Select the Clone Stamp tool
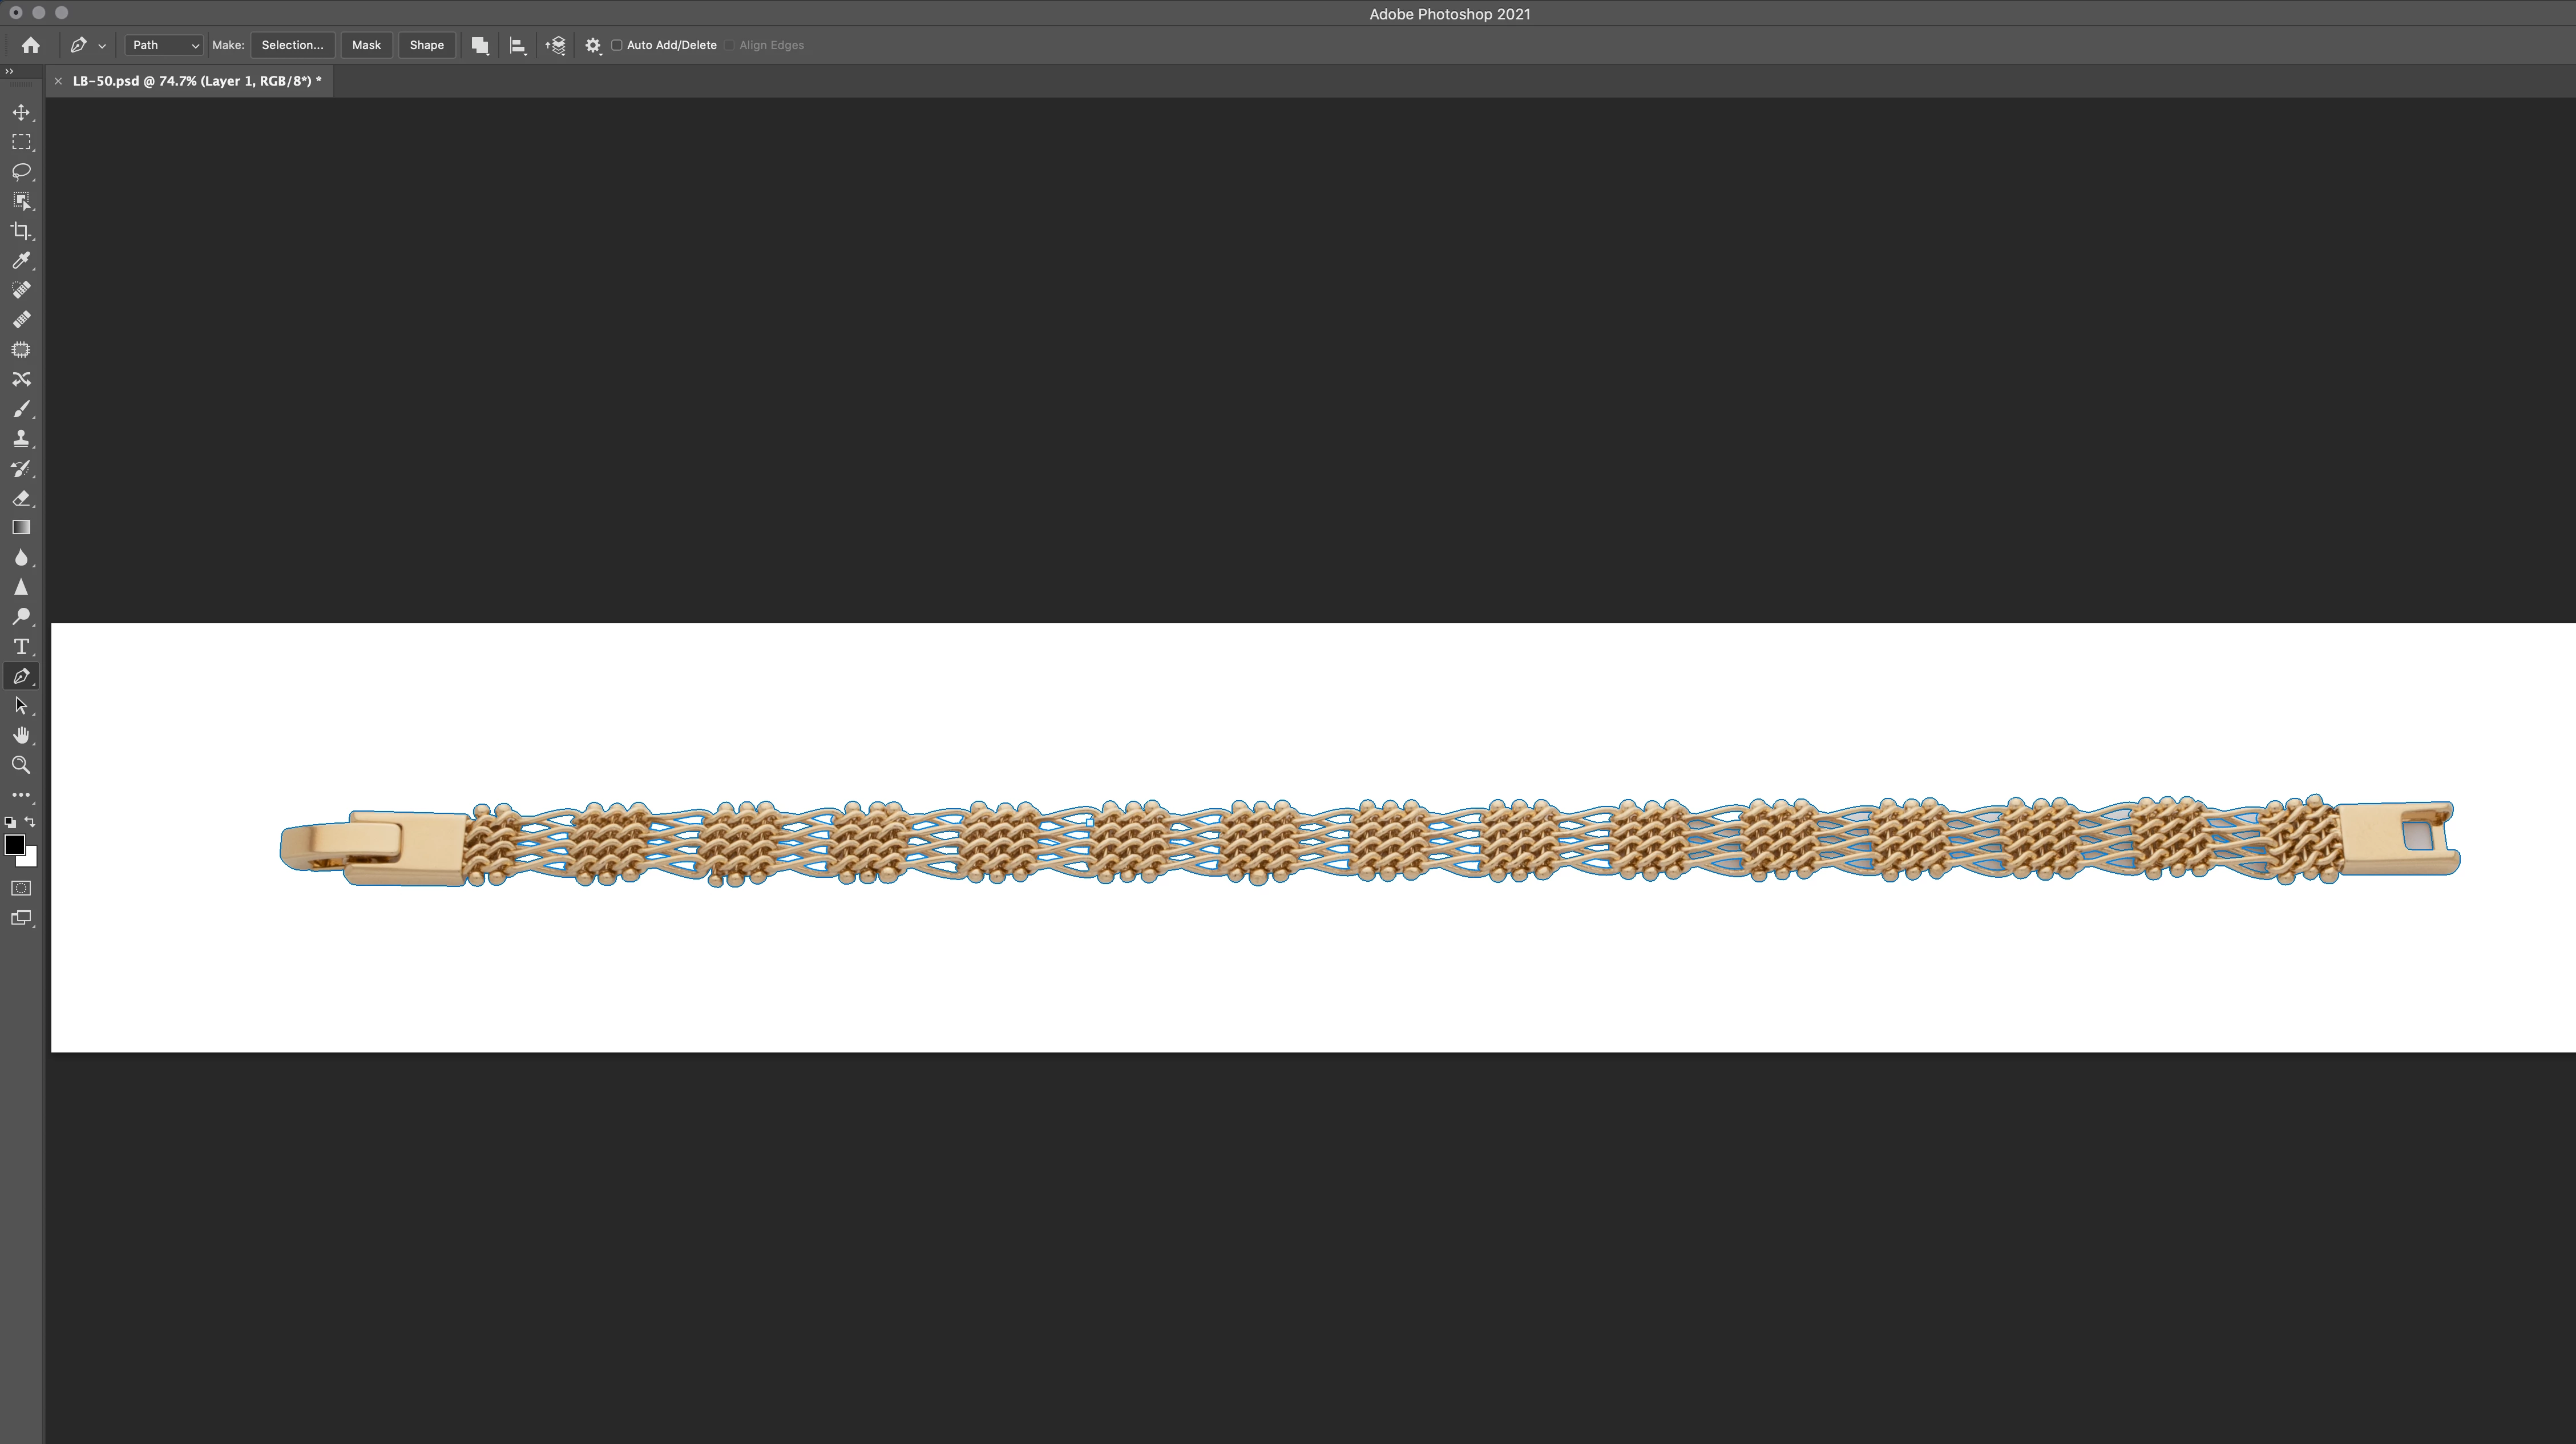 coord(21,438)
